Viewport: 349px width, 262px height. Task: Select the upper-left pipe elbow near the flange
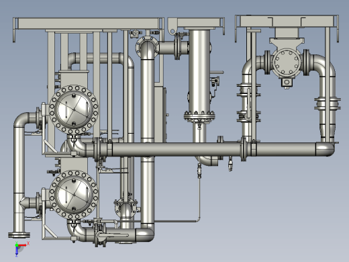tap(22, 119)
